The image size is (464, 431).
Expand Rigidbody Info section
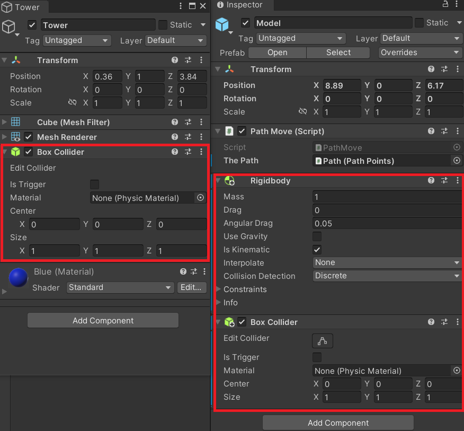point(219,302)
